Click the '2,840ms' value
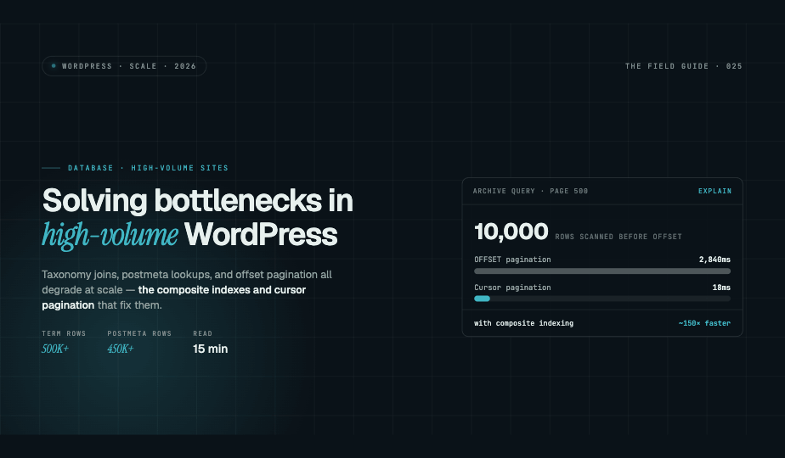This screenshot has width=785, height=458. [x=715, y=260]
